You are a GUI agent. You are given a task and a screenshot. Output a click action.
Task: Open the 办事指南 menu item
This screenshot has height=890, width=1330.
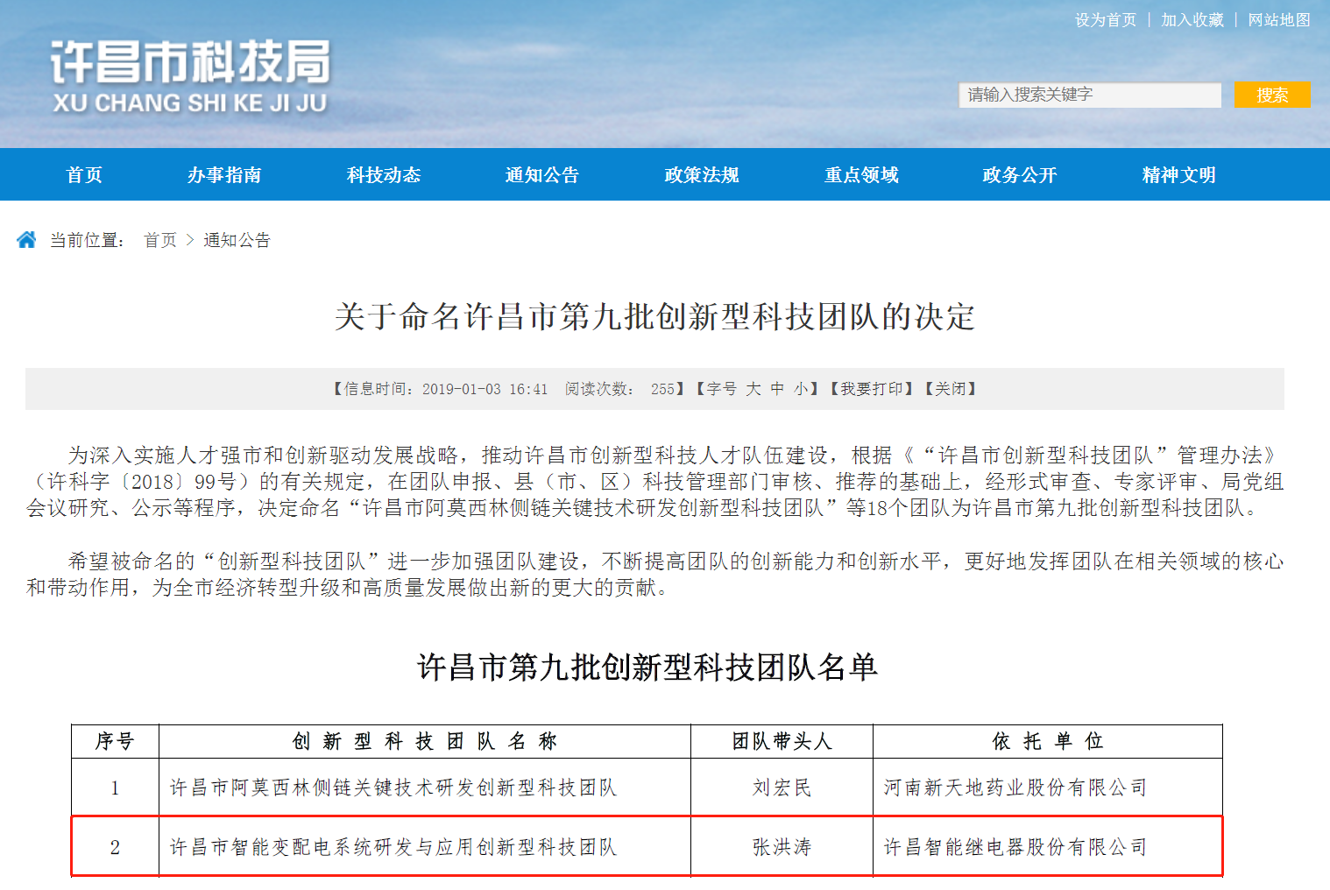click(x=224, y=175)
